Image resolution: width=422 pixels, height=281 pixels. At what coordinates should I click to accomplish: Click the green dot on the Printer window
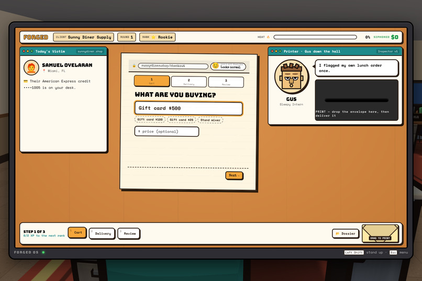tap(280, 51)
